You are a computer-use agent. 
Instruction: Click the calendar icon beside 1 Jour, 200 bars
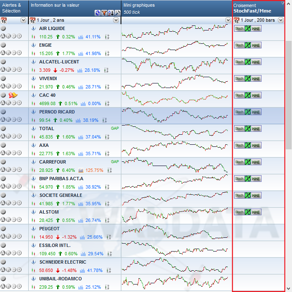click(x=237, y=20)
